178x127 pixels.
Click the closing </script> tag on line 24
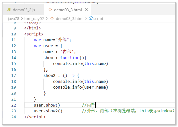[x=35, y=117]
